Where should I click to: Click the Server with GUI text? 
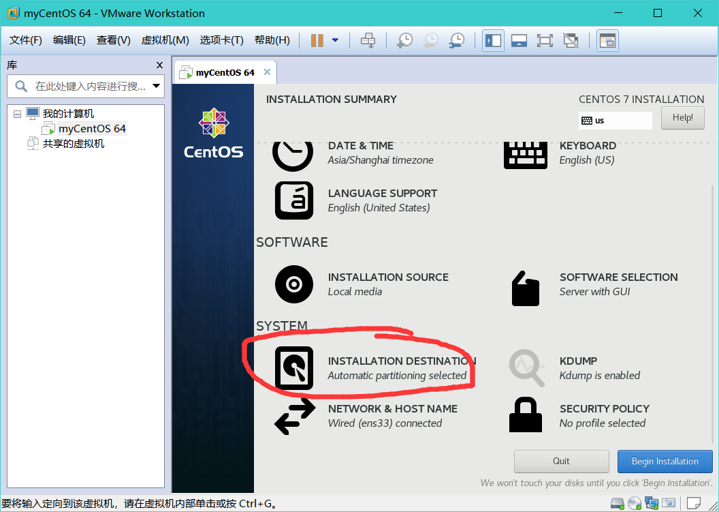click(594, 292)
